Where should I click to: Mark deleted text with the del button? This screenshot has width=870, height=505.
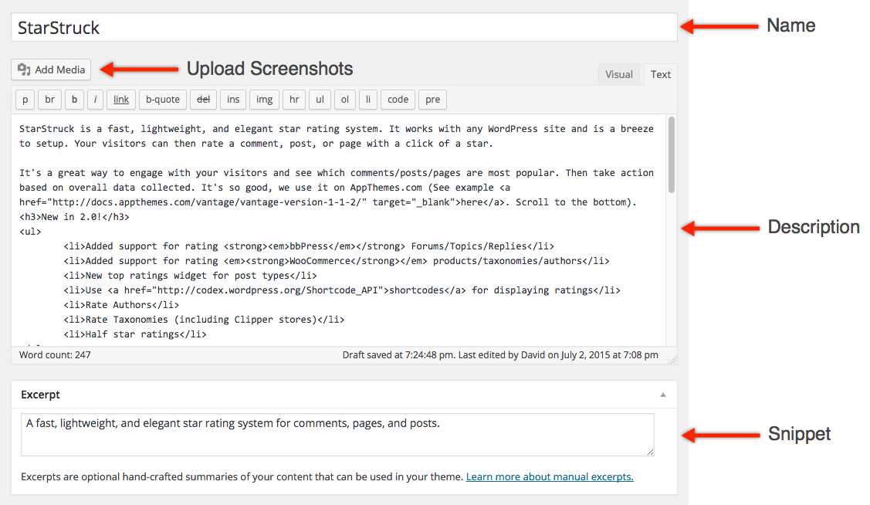click(204, 100)
